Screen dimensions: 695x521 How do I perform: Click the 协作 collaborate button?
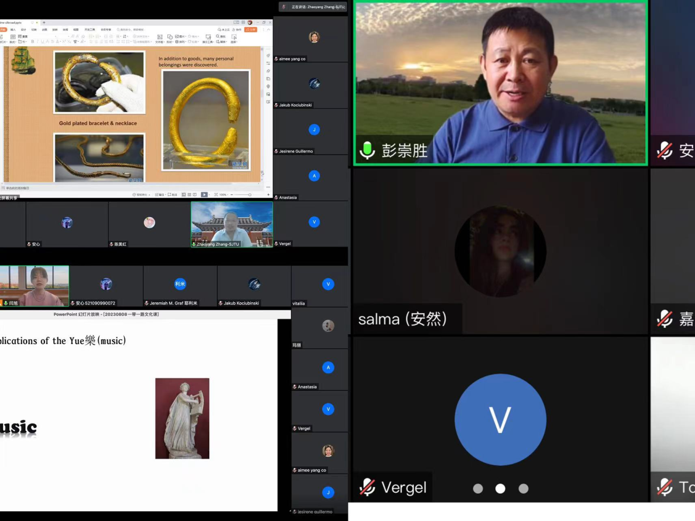click(x=236, y=29)
